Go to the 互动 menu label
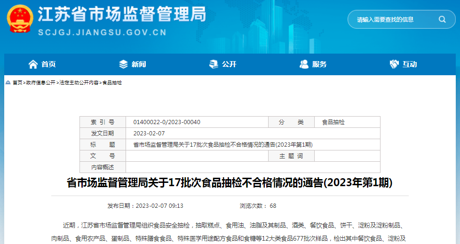The width and height of the screenshot is (460, 244). pos(410,64)
